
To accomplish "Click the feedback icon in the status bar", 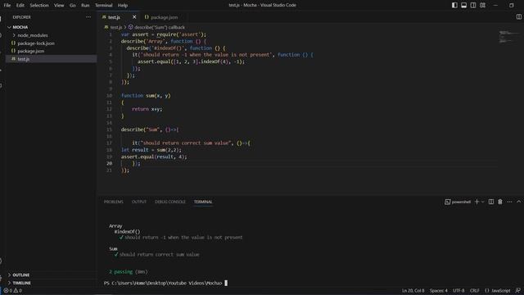I will tap(518, 291).
